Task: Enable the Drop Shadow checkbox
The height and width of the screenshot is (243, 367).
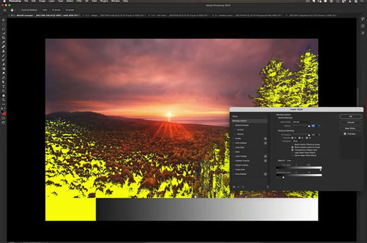Action: pyautogui.click(x=234, y=174)
